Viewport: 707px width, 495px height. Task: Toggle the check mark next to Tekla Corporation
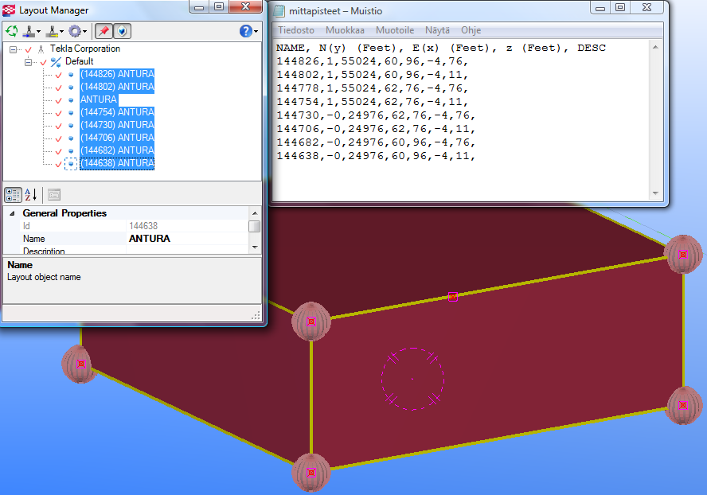pos(29,49)
